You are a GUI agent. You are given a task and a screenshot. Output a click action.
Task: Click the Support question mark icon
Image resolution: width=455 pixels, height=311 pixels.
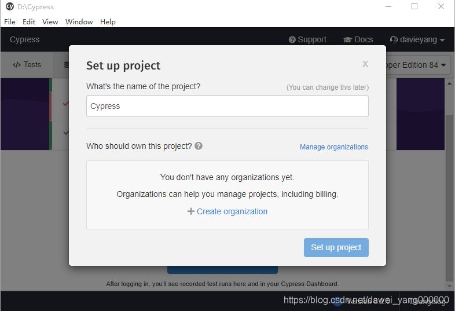pos(292,40)
